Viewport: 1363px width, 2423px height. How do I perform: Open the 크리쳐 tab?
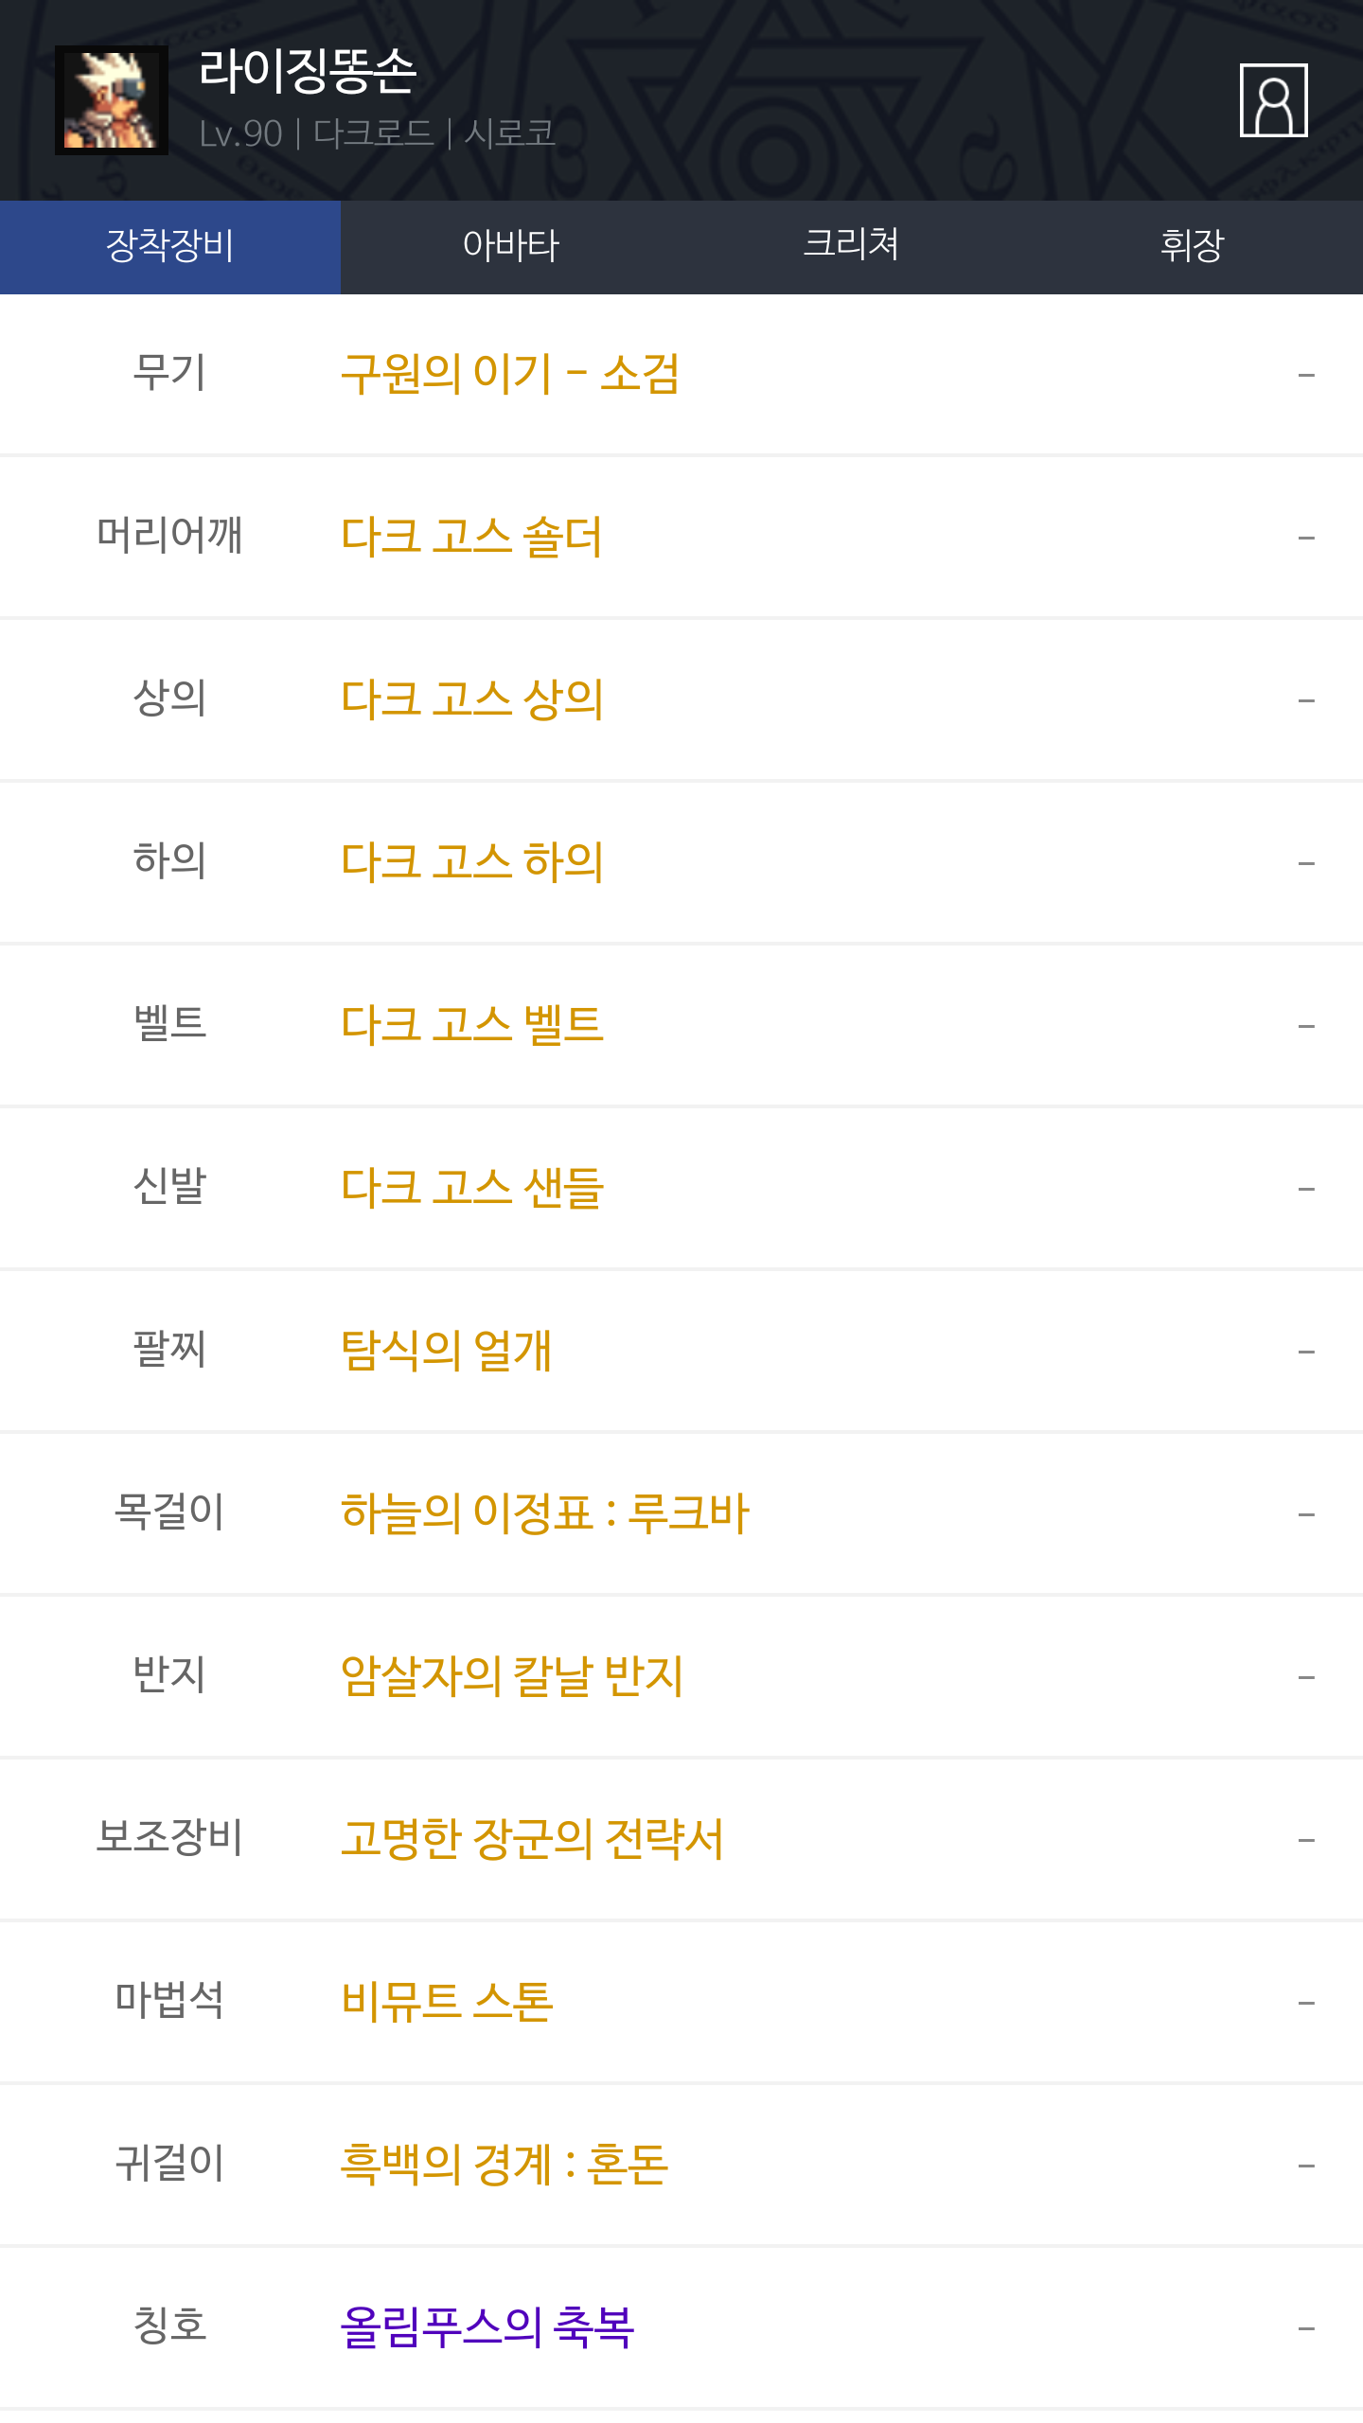click(x=851, y=246)
